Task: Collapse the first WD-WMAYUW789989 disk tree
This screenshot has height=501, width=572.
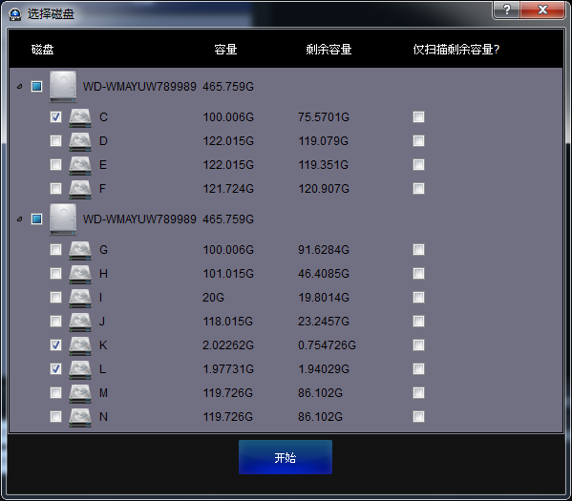Action: [x=20, y=87]
